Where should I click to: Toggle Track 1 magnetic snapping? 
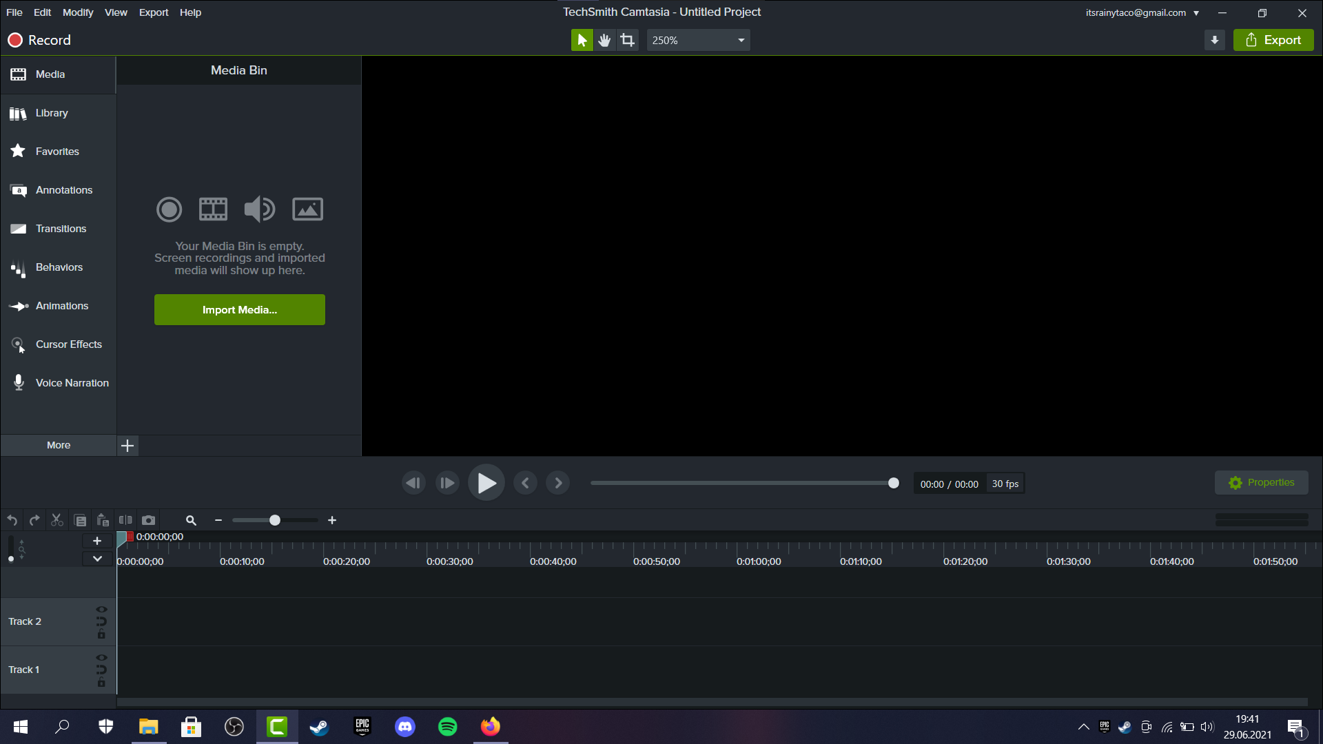point(101,670)
